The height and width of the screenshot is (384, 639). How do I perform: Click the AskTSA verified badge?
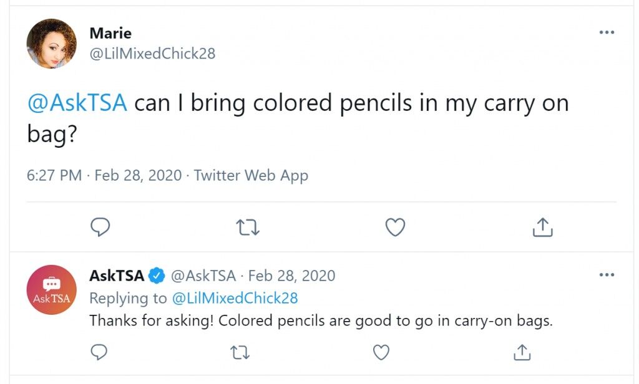[157, 276]
